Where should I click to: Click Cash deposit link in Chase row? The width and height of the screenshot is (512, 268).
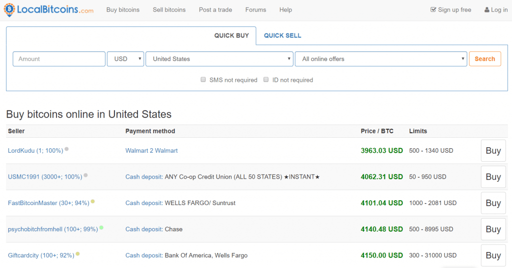click(144, 229)
